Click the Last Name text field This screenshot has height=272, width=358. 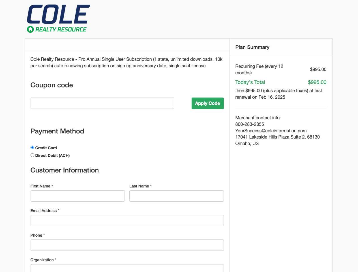tap(177, 196)
